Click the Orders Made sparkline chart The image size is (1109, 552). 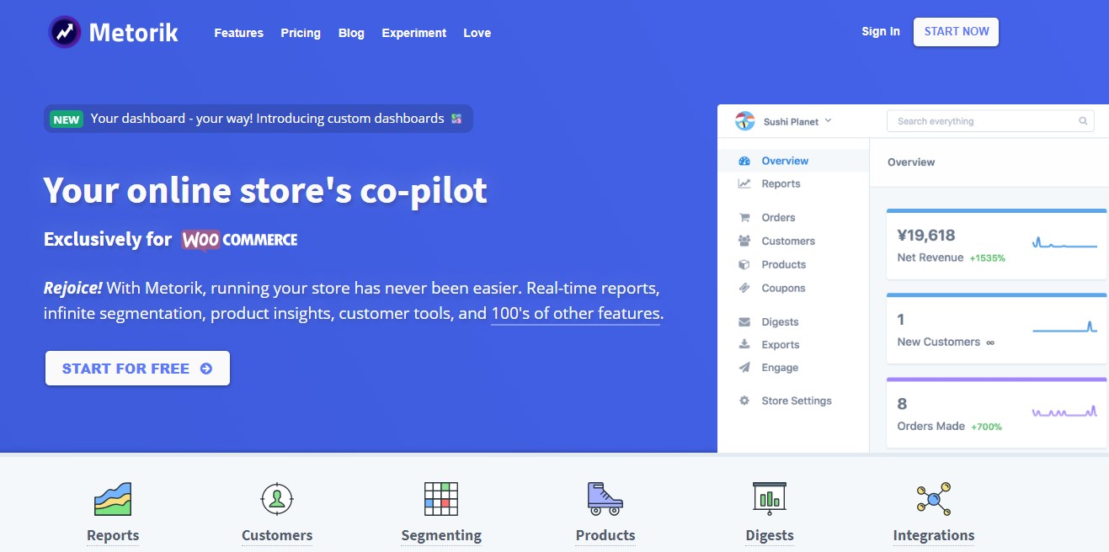point(1064,411)
